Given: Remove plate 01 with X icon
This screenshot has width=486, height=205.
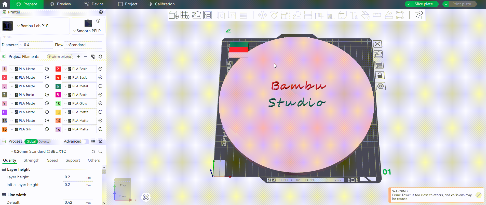Looking at the screenshot, I should [x=377, y=44].
